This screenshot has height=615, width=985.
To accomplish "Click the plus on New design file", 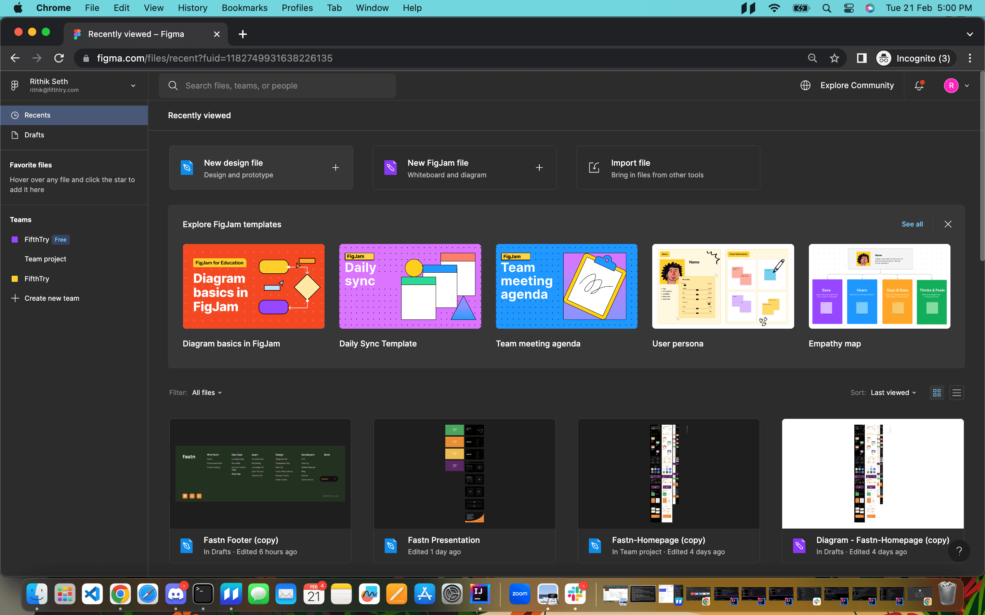I will point(336,167).
